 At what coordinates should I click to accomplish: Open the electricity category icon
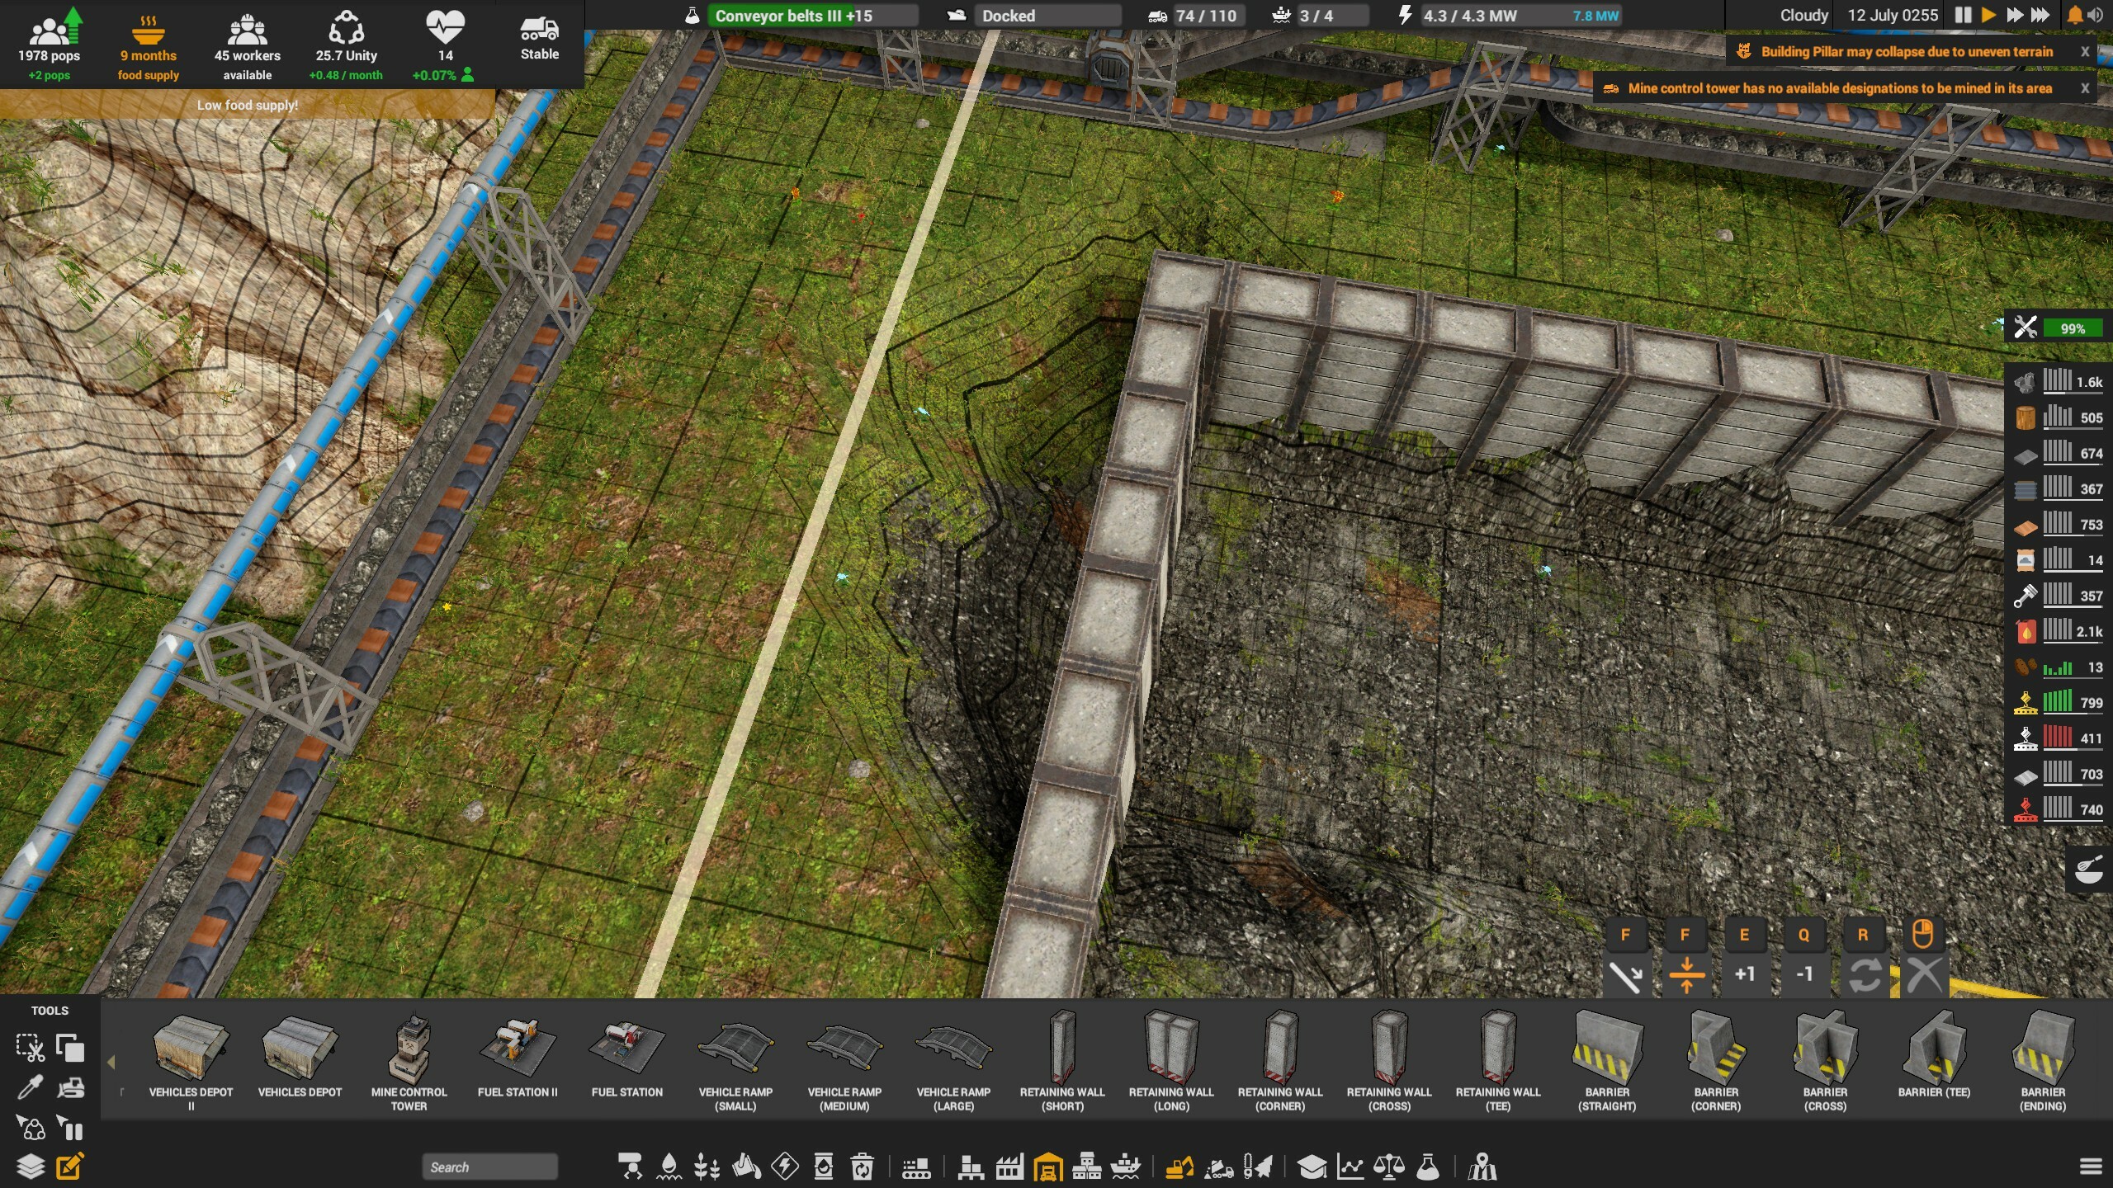[x=785, y=1167]
